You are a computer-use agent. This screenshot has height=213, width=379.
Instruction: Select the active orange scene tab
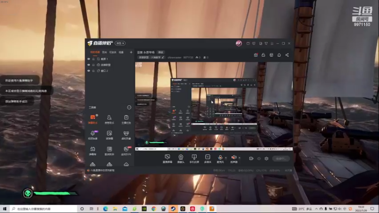tap(95, 52)
